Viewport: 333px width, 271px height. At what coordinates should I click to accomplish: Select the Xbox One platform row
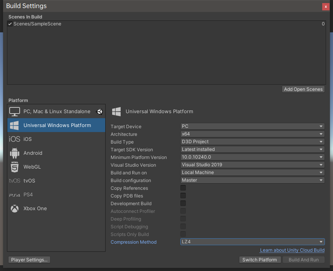[56, 209]
